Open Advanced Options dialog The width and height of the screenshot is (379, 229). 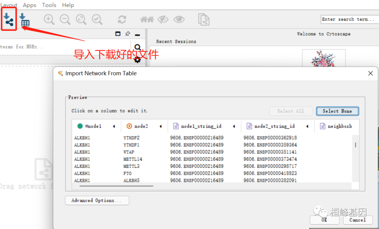(x=97, y=201)
